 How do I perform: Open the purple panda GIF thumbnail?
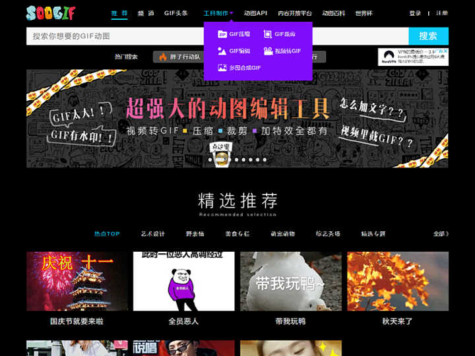tap(184, 282)
